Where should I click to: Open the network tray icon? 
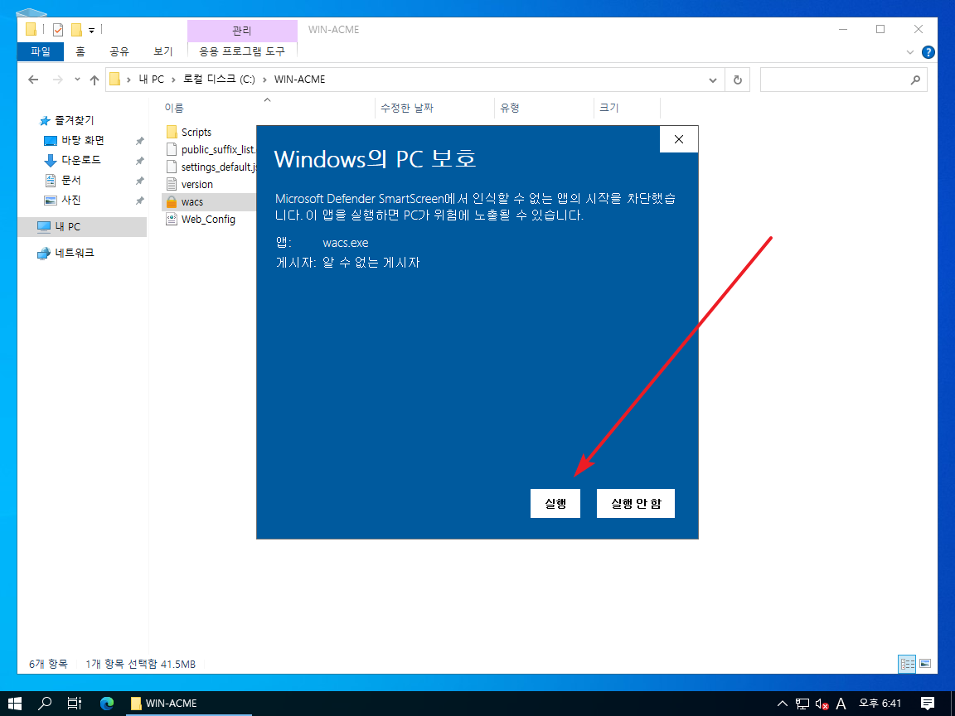(x=802, y=704)
